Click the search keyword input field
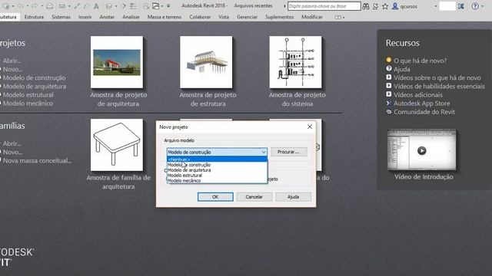 coord(324,6)
